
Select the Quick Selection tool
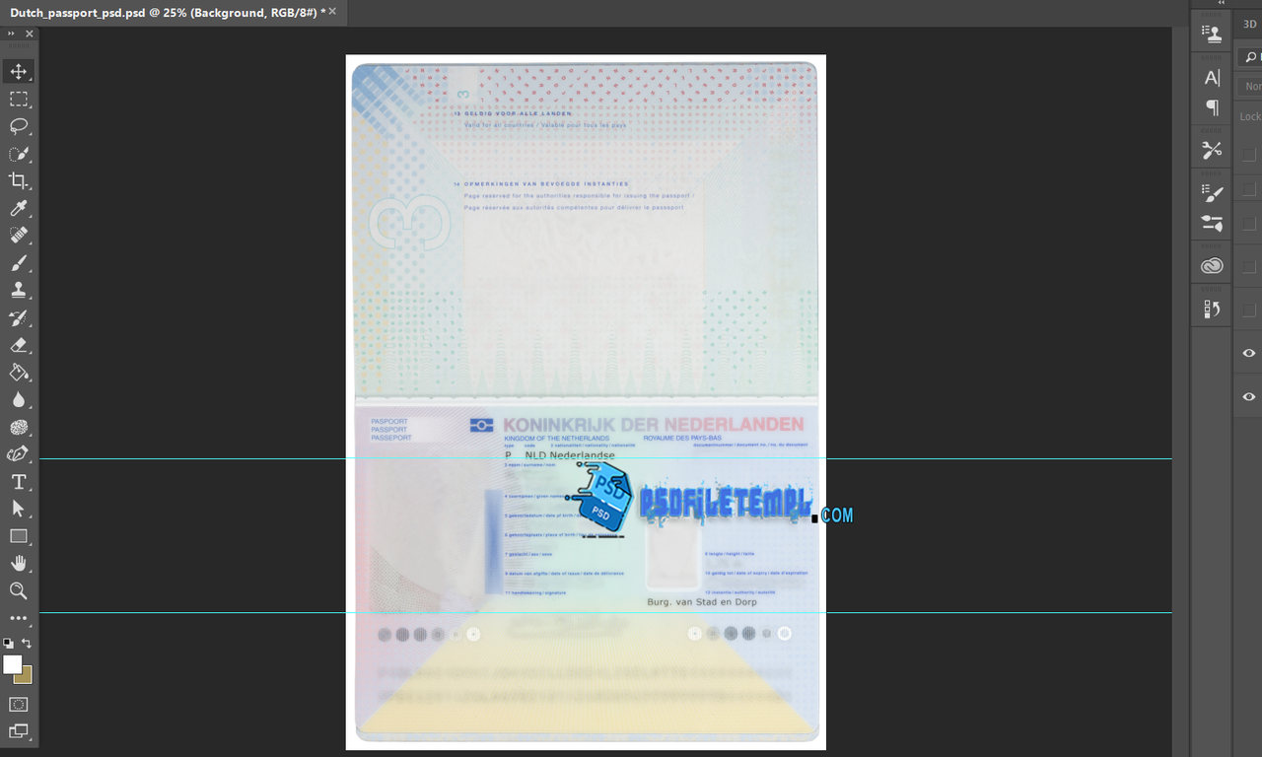click(19, 154)
